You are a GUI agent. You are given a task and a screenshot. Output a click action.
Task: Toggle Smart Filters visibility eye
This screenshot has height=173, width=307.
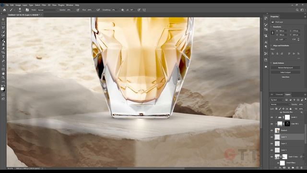[x=278, y=163]
